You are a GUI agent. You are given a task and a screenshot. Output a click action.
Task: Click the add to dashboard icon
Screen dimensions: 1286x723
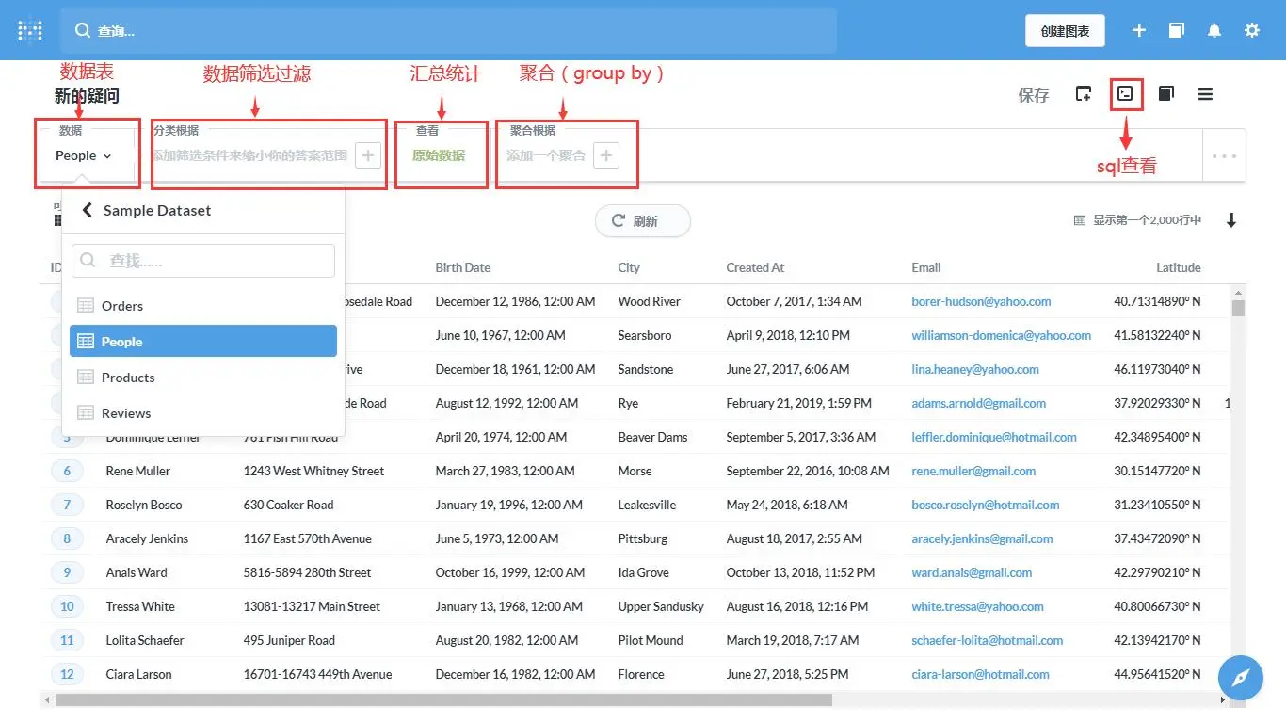pyautogui.click(x=1084, y=94)
